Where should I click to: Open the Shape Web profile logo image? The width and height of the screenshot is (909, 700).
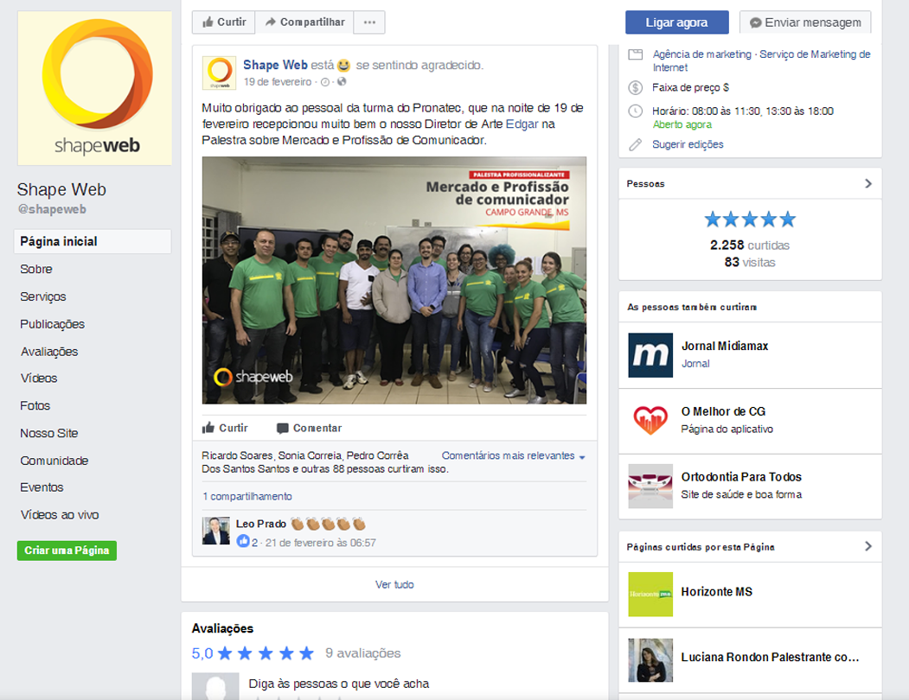[x=94, y=88]
